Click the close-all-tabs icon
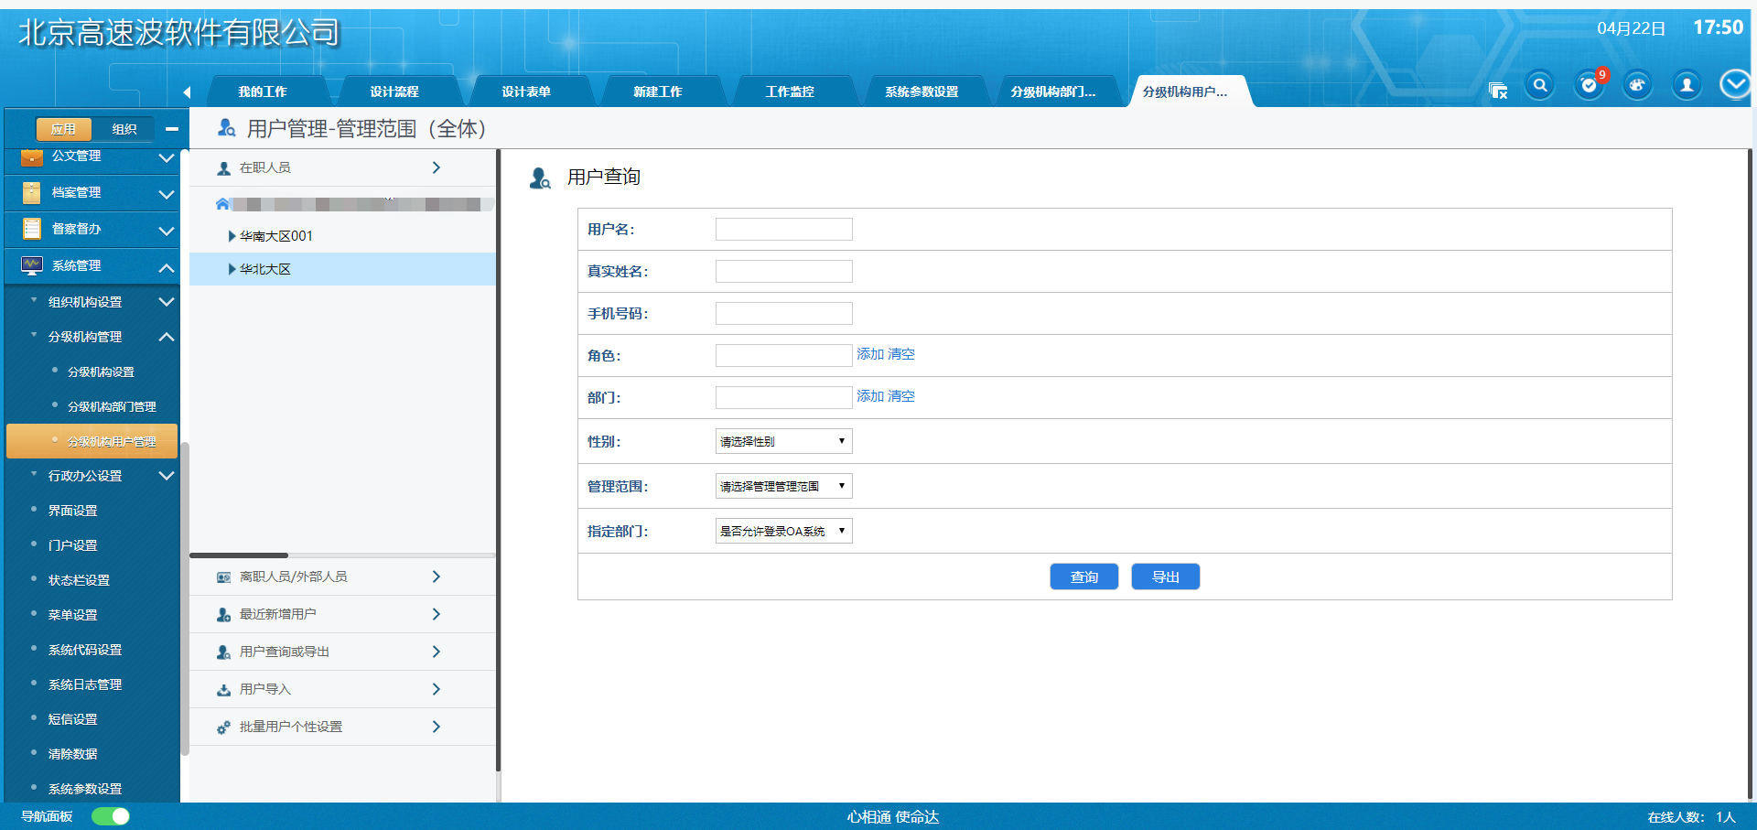Viewport: 1757px width, 830px height. click(x=1498, y=90)
